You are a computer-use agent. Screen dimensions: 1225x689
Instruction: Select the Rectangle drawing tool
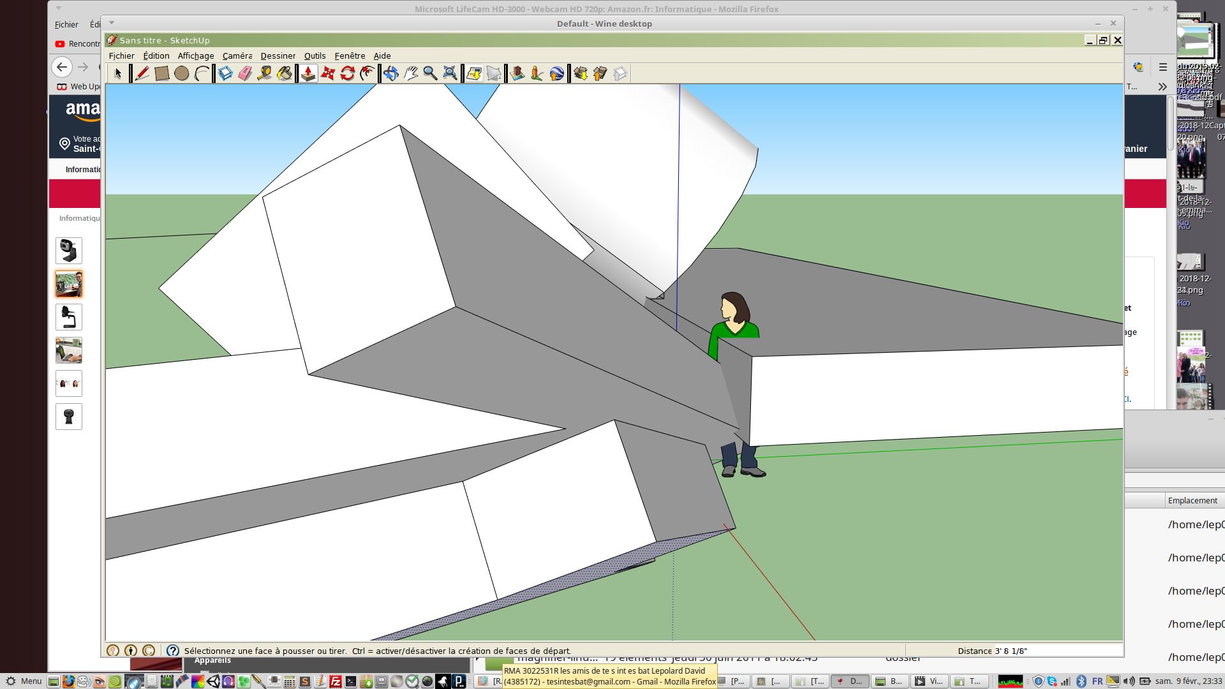[161, 73]
